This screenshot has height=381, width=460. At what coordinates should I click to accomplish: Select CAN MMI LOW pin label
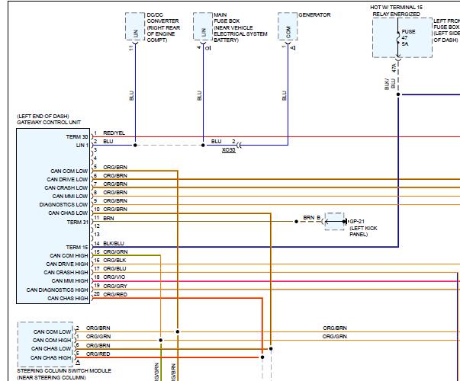coord(70,197)
